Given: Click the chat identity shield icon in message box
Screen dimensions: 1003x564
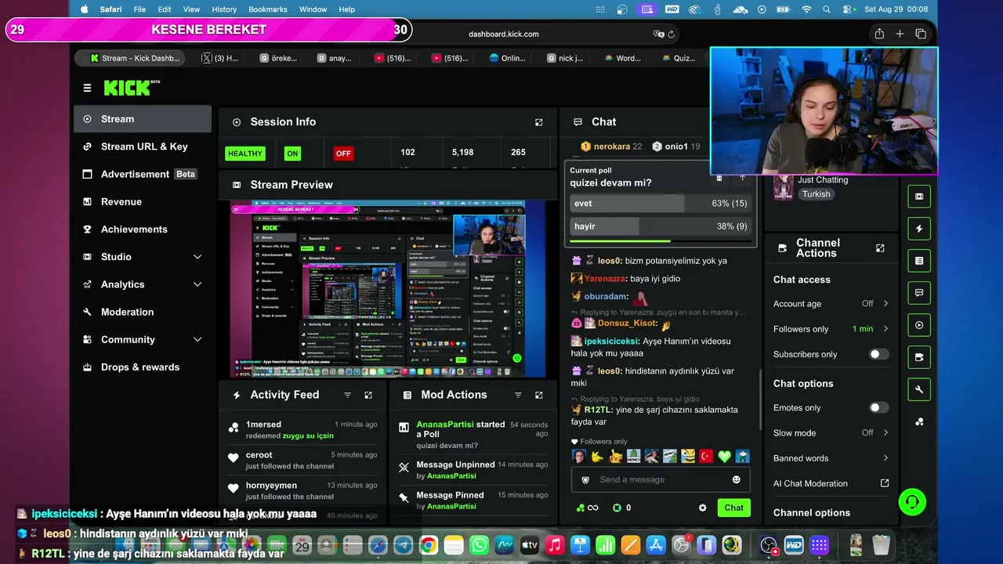Looking at the screenshot, I should point(585,479).
